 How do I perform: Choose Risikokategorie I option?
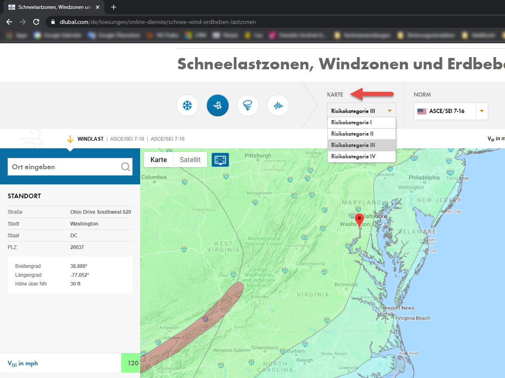click(x=361, y=123)
